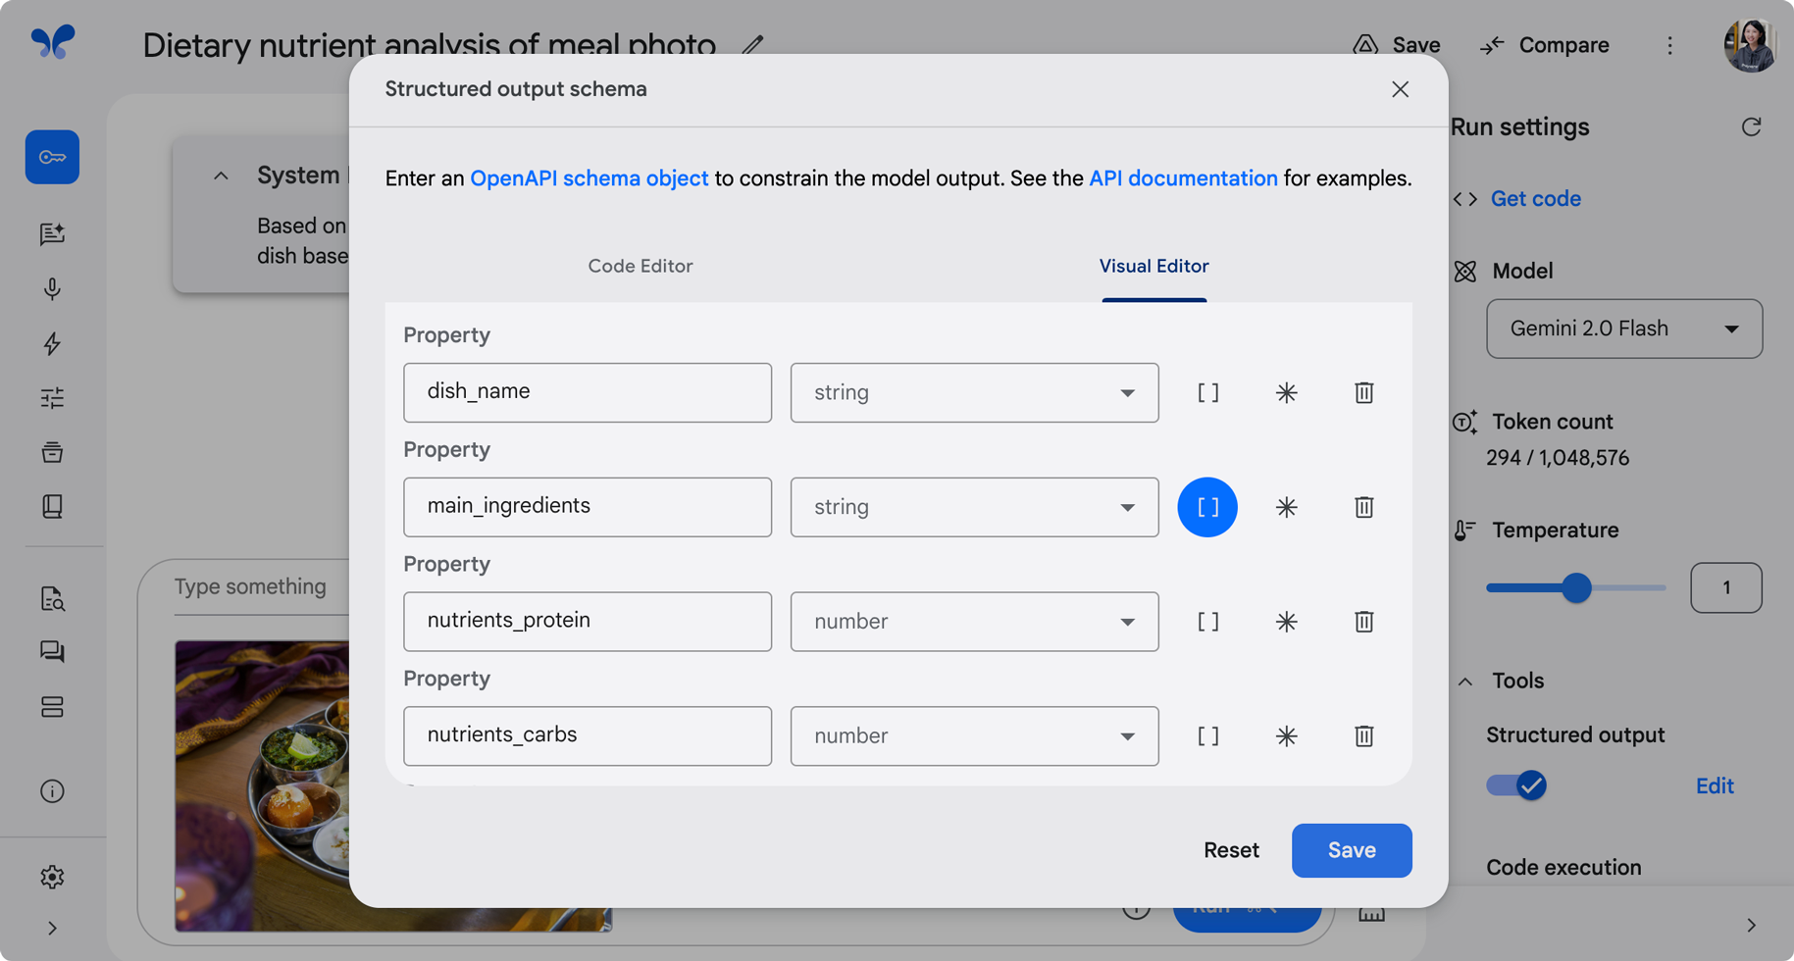The image size is (1794, 961).
Task: Select the Visual Editor tab
Action: (x=1153, y=266)
